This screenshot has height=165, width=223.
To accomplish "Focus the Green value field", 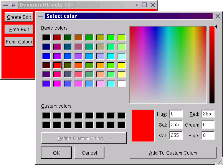I will [208, 125].
